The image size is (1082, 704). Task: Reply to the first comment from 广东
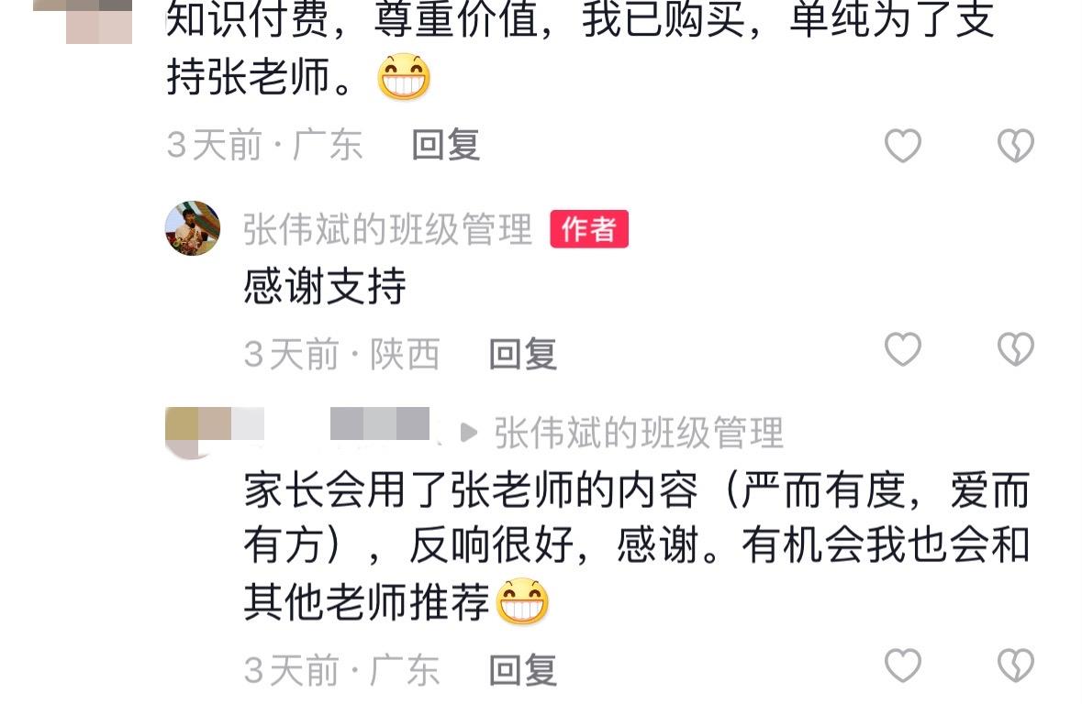[446, 146]
